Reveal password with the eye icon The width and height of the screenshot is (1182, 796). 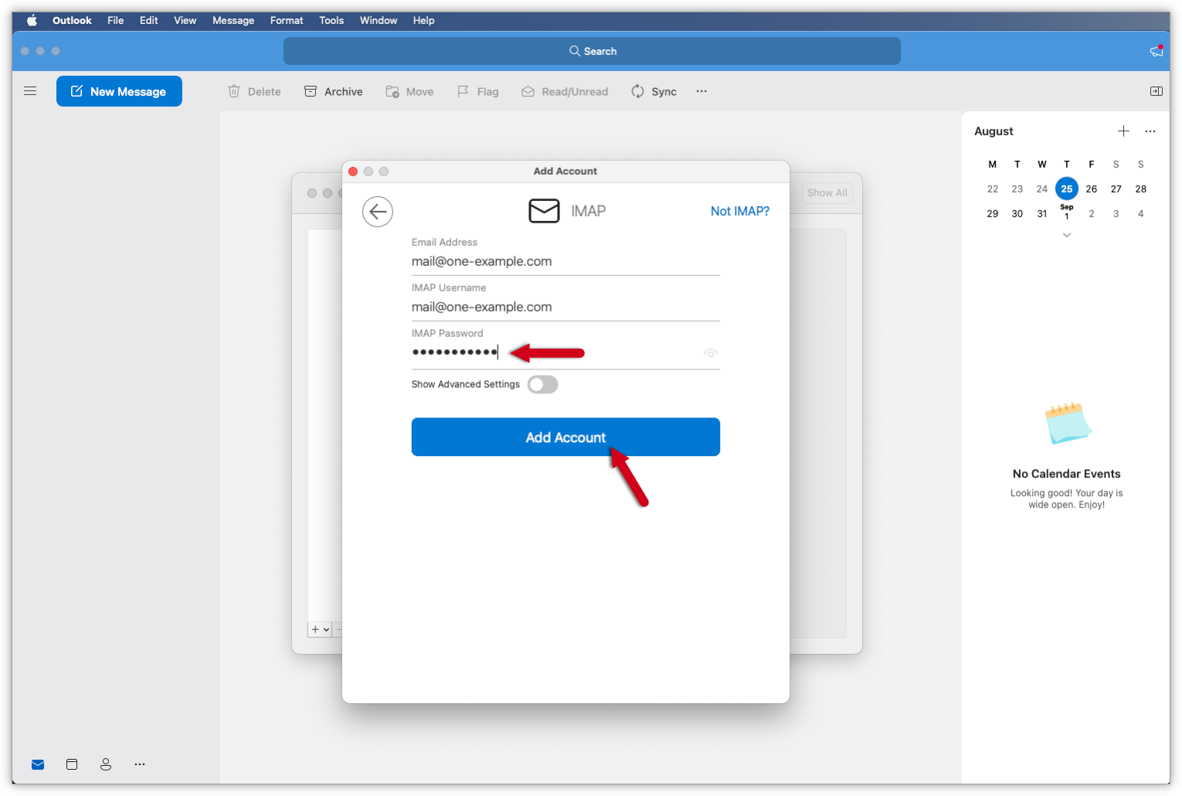tap(711, 353)
